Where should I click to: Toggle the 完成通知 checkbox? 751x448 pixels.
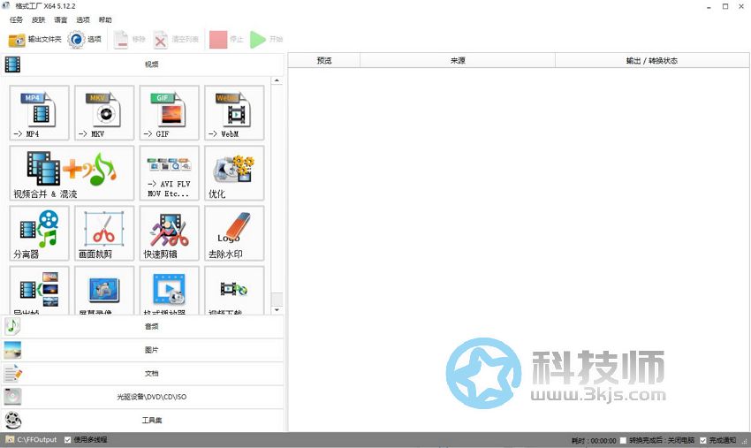(x=703, y=440)
